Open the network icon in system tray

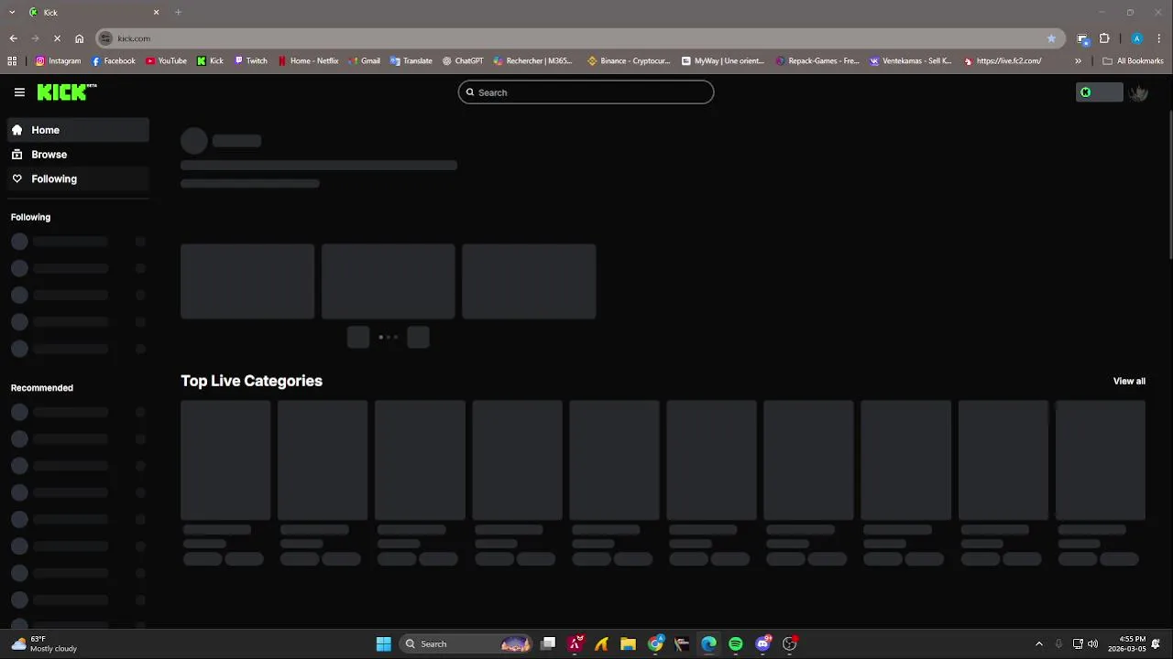[1078, 644]
